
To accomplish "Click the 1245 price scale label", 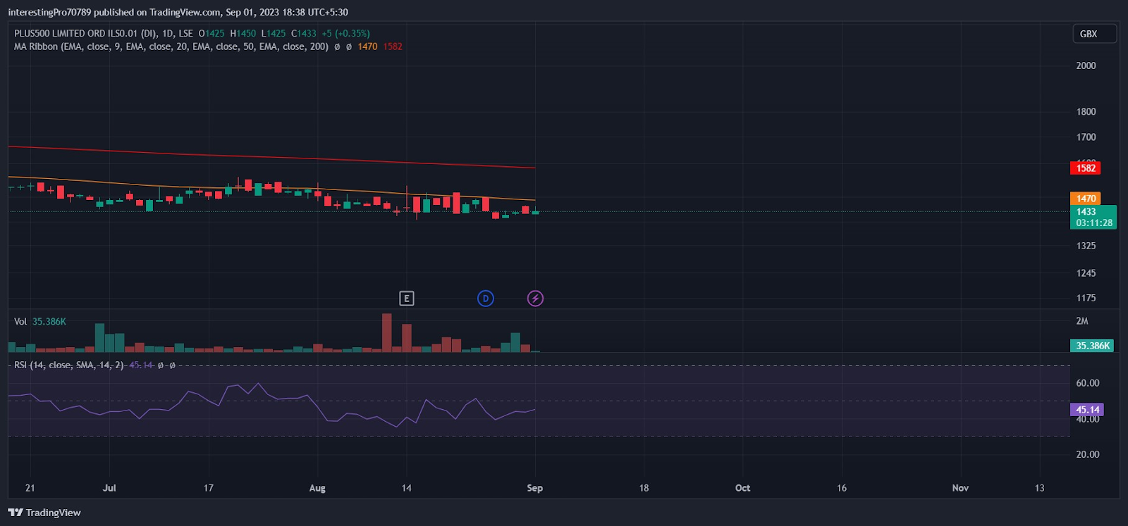I will tap(1086, 273).
